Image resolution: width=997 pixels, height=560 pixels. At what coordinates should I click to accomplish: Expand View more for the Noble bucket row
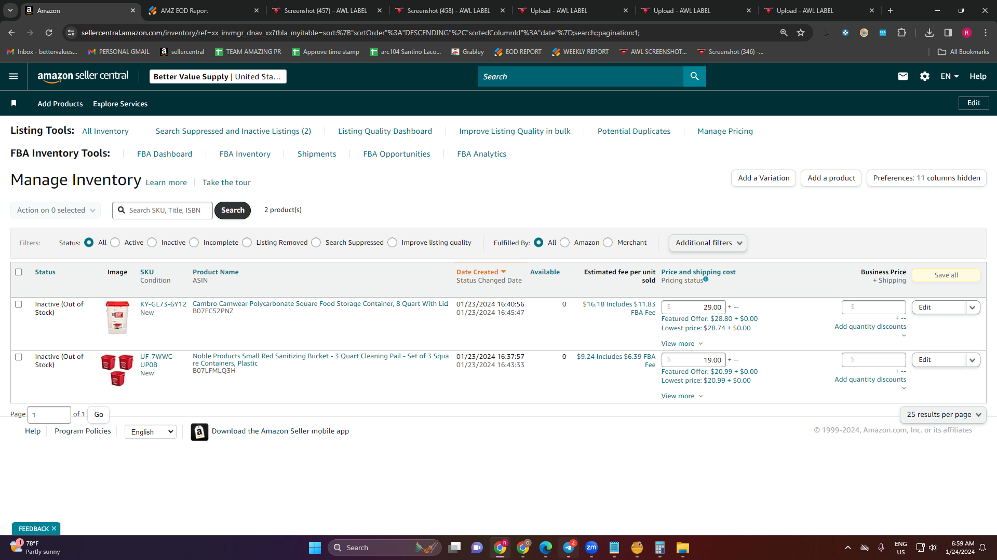[682, 396]
